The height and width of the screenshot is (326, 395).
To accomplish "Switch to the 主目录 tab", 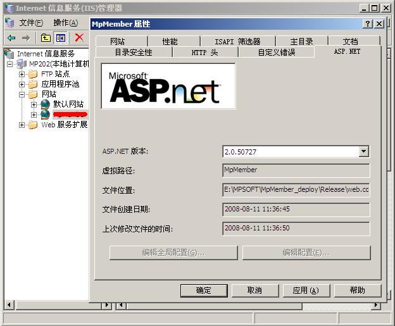I will point(301,41).
